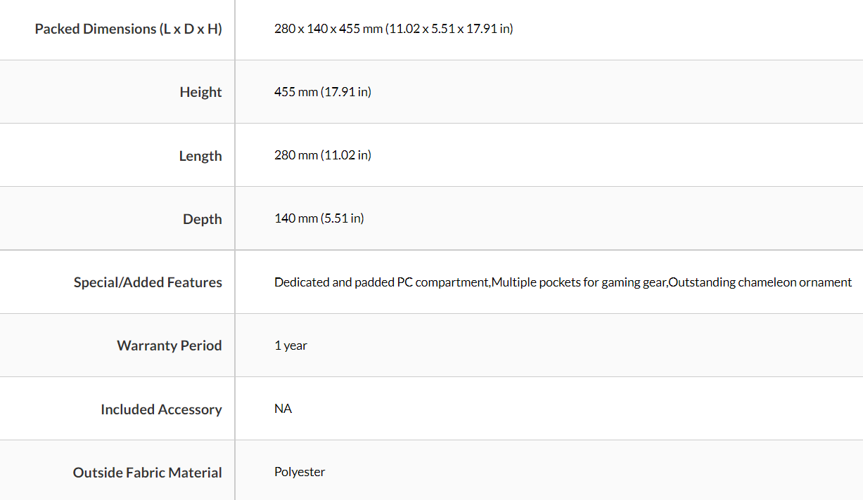This screenshot has width=863, height=500.
Task: Click the Warranty Period label
Action: (x=169, y=346)
